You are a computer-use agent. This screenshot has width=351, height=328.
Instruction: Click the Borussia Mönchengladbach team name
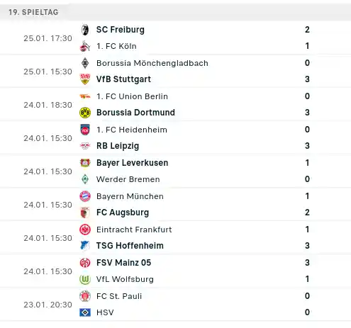tap(152, 63)
